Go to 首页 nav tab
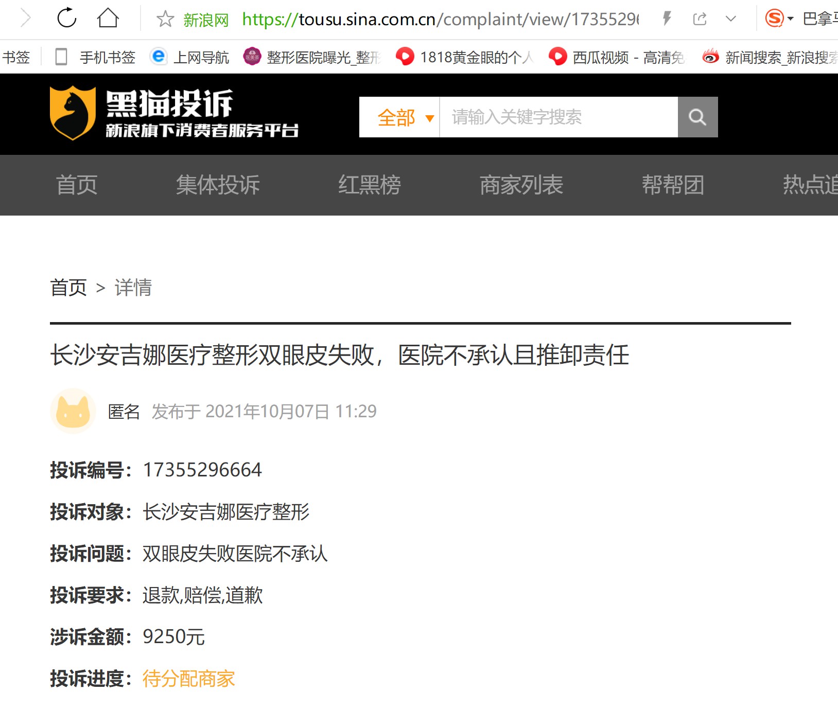 click(77, 185)
